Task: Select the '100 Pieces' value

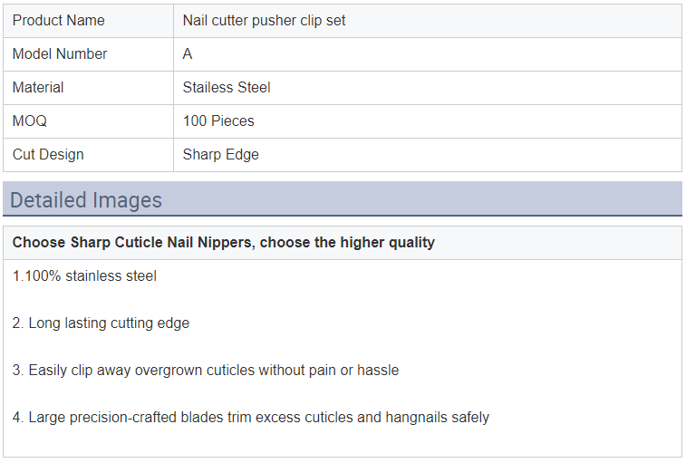Action: pos(218,121)
